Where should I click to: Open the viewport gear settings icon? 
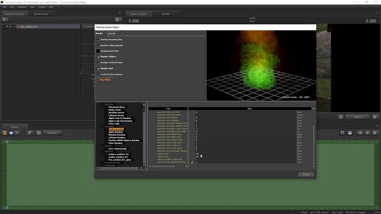coord(374,117)
